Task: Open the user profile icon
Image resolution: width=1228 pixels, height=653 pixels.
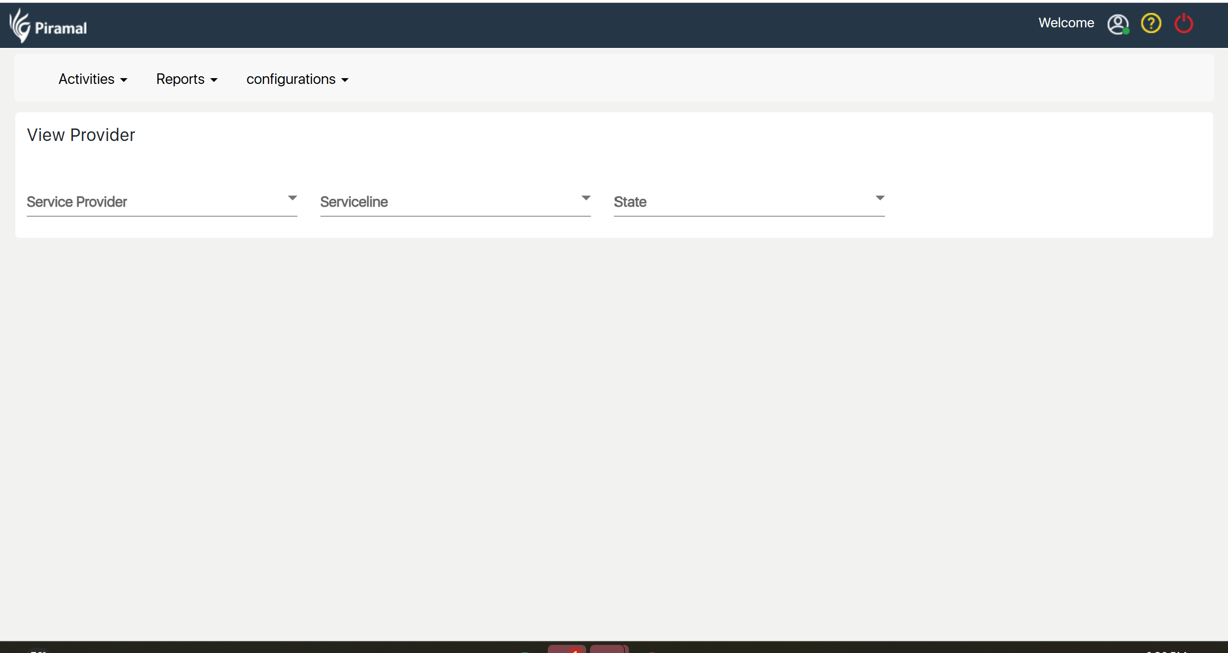Action: (1118, 24)
